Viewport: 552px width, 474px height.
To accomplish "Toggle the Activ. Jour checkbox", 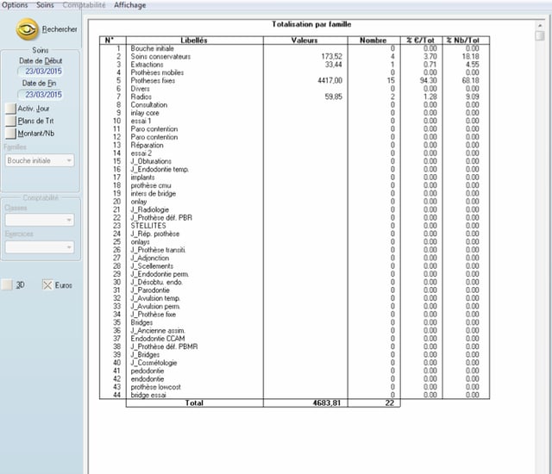I will pos(10,109).
